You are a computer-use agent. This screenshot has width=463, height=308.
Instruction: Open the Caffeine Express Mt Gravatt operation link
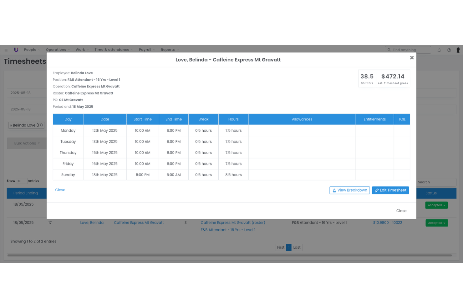pos(139,223)
